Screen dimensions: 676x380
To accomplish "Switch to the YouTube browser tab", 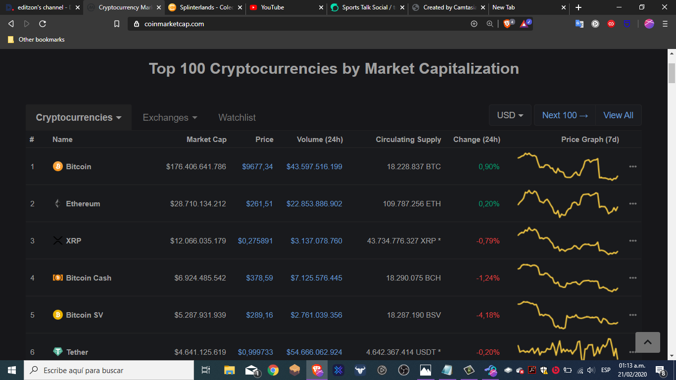I will pyautogui.click(x=286, y=7).
